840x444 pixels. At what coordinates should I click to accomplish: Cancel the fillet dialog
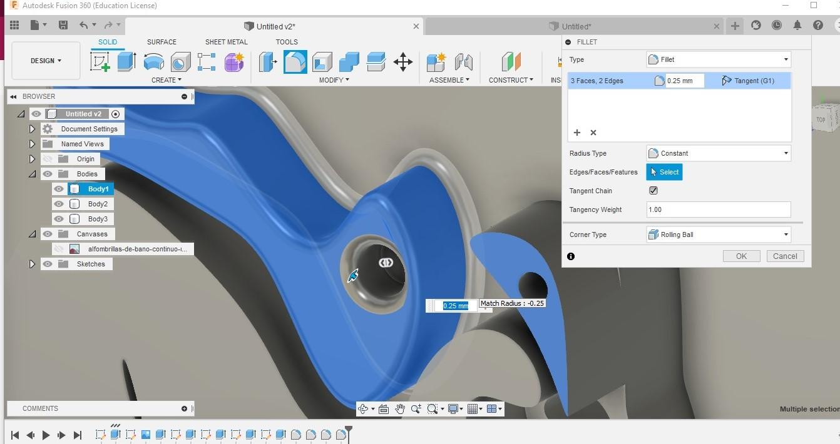pos(785,256)
